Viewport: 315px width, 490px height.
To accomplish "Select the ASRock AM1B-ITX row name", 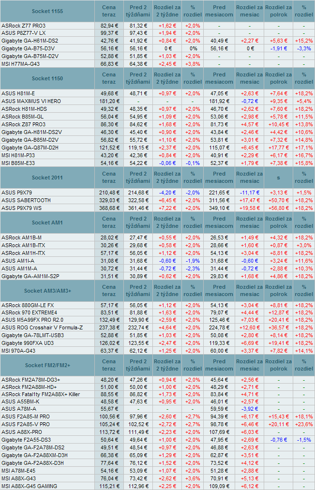I will [x=23, y=245].
